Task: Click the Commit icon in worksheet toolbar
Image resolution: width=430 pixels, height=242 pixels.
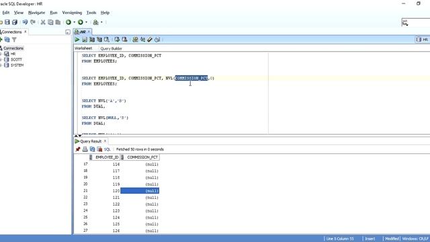Action: pos(117,40)
